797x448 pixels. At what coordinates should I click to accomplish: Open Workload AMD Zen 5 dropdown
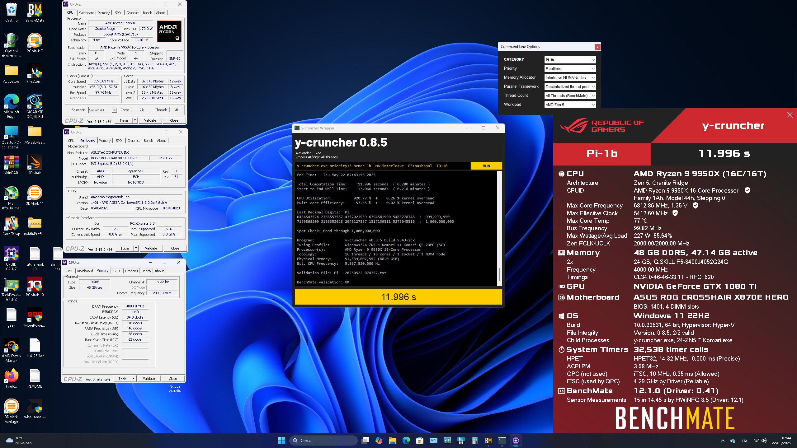click(x=570, y=105)
